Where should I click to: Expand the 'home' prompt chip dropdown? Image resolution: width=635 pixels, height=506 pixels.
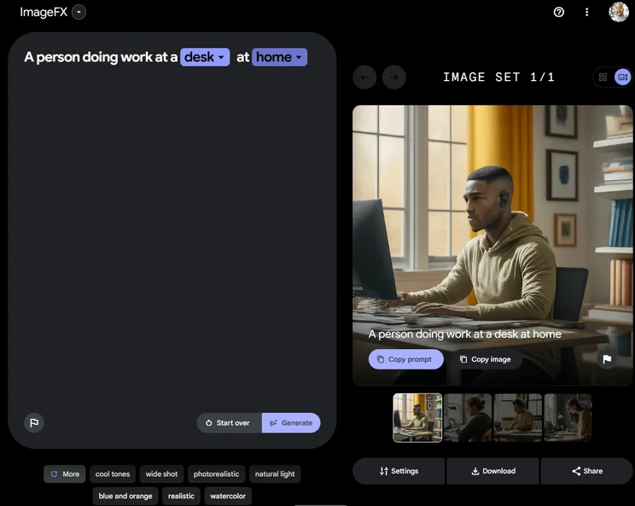click(279, 57)
